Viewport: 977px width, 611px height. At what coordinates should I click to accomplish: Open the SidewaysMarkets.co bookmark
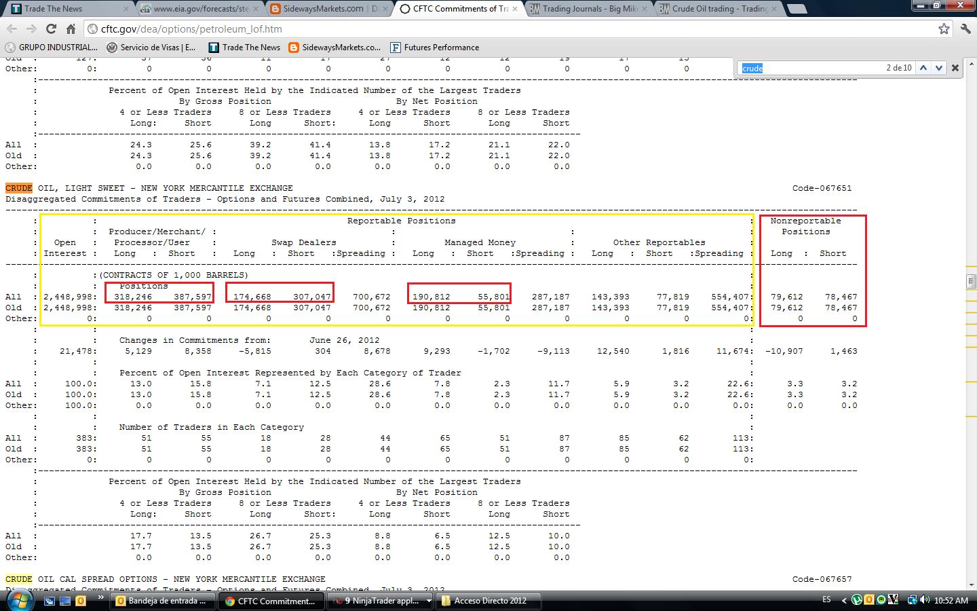(334, 48)
